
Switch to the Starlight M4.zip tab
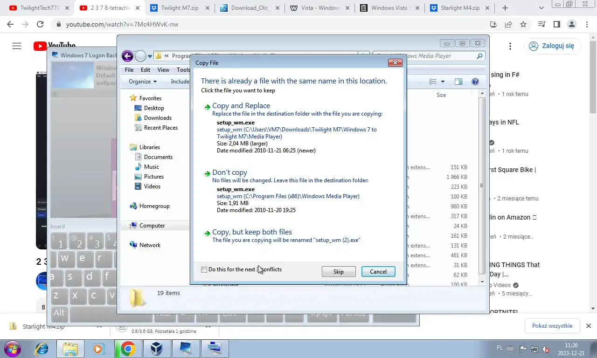click(460, 8)
